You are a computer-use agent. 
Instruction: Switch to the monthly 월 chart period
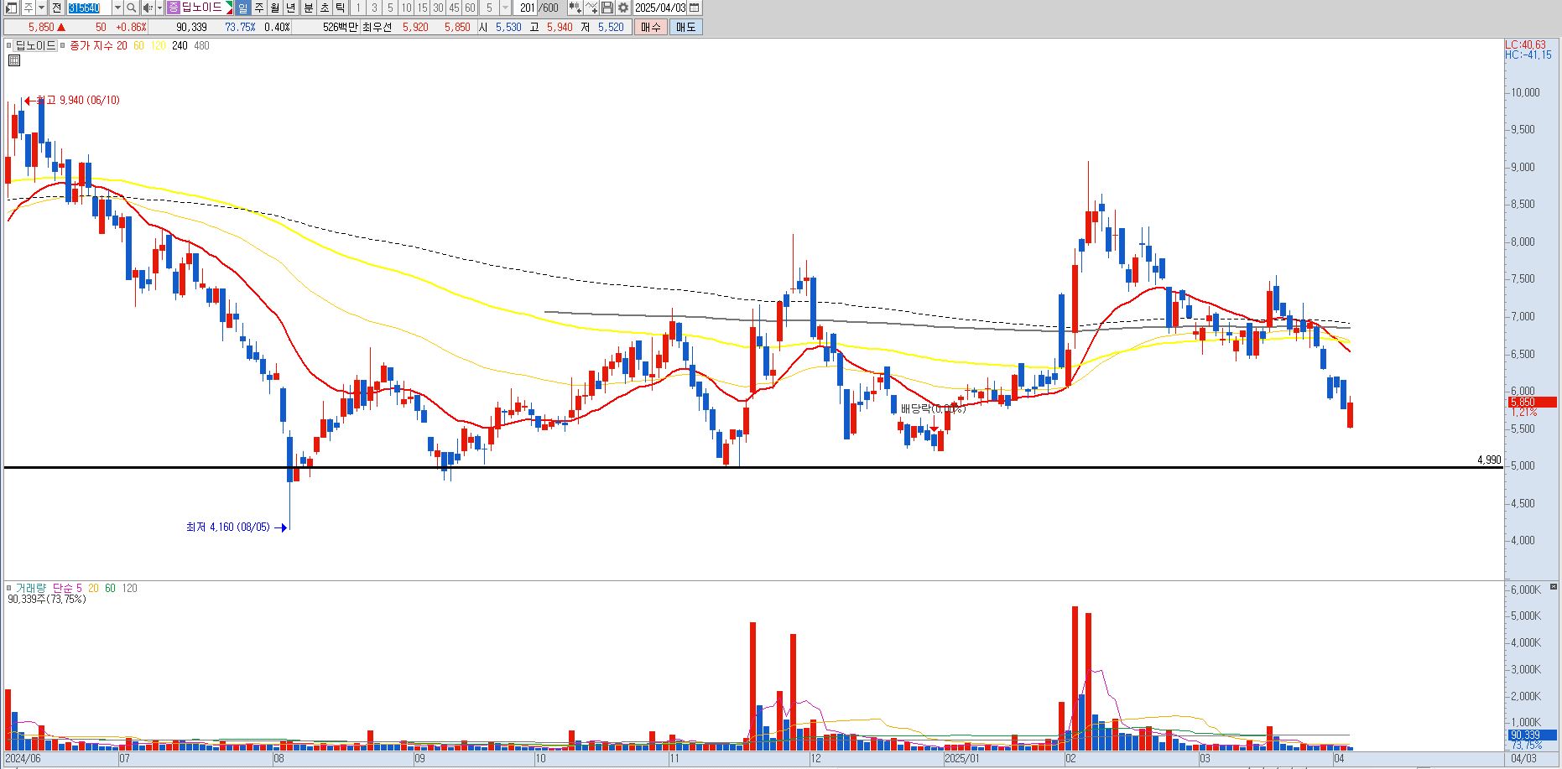(x=274, y=8)
